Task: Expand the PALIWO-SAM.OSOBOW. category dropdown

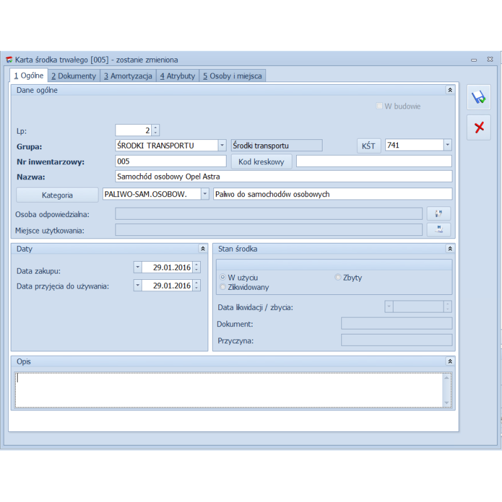Action: (x=205, y=195)
